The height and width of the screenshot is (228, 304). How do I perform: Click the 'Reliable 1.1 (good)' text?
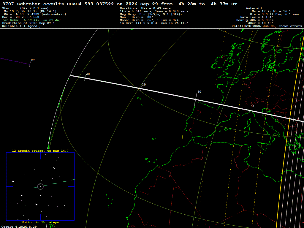tap(21, 26)
